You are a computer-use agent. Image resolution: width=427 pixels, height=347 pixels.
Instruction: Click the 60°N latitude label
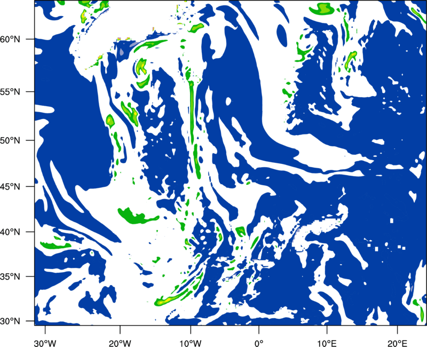click(10, 39)
